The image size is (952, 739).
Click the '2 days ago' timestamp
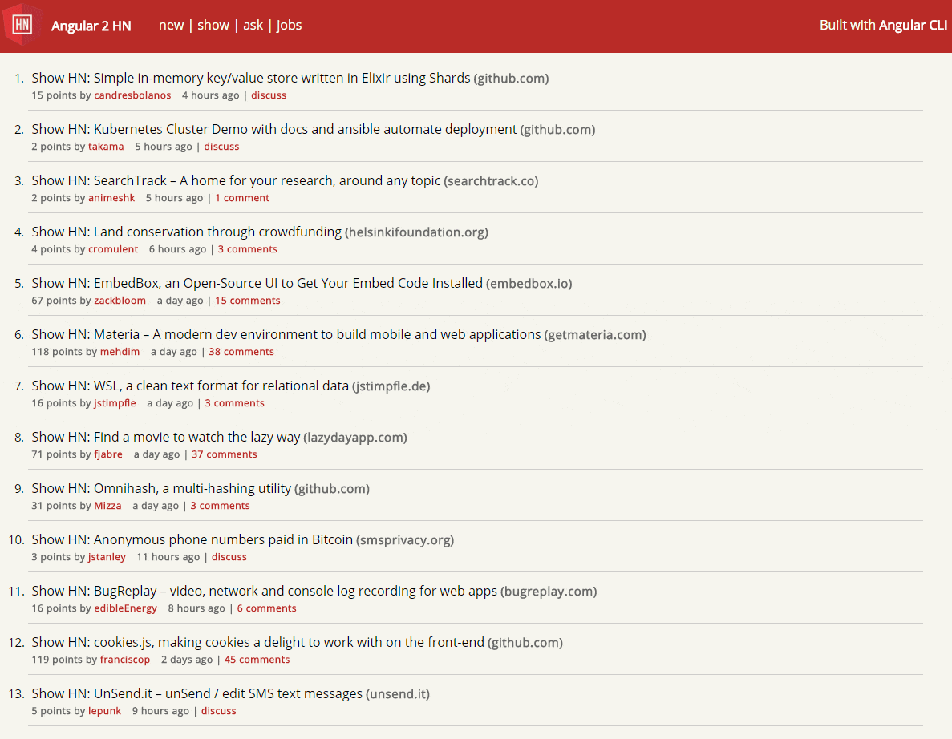coord(187,659)
